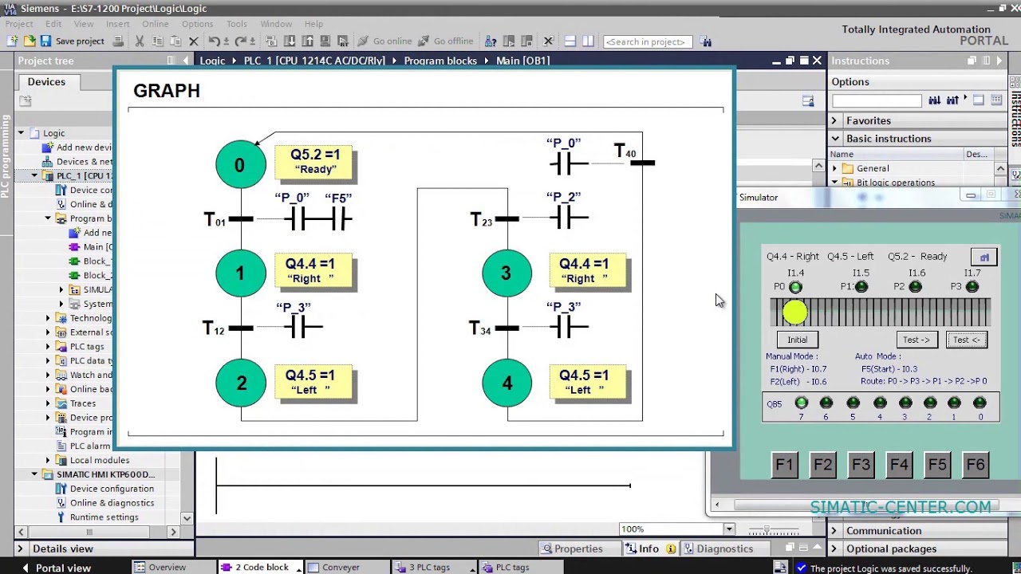Click the blue icon at simulator top right

click(x=984, y=257)
